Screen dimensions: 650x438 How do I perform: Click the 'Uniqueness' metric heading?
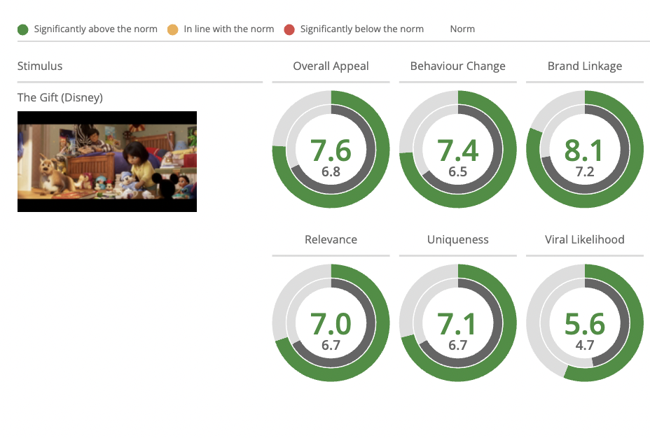point(457,240)
